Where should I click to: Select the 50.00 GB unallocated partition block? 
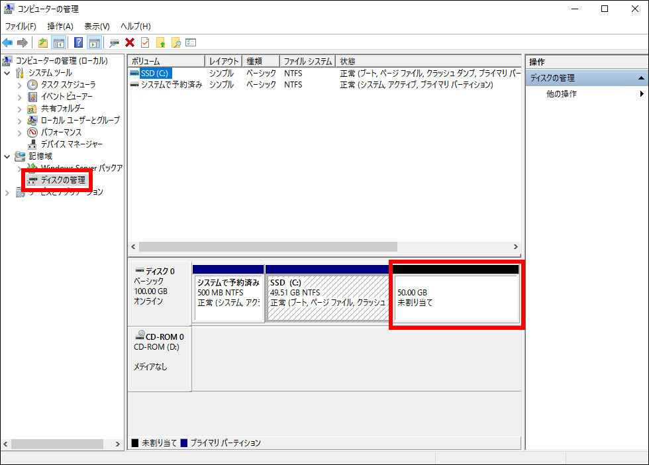[456, 297]
